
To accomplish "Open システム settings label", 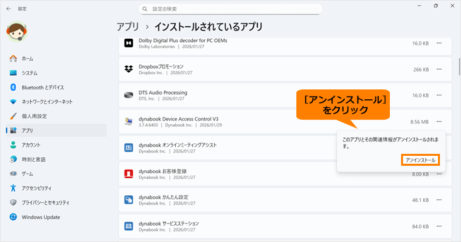I will [x=30, y=73].
